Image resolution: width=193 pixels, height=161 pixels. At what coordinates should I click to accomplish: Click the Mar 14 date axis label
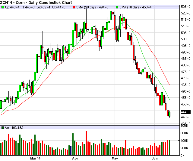tap(35, 158)
